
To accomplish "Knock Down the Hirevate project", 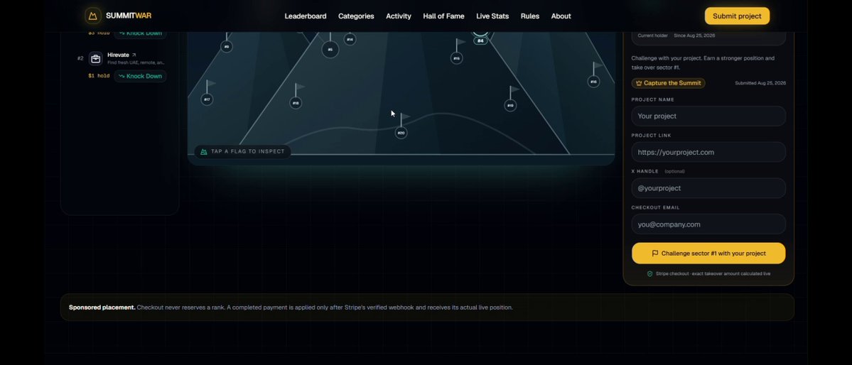I will pos(140,76).
